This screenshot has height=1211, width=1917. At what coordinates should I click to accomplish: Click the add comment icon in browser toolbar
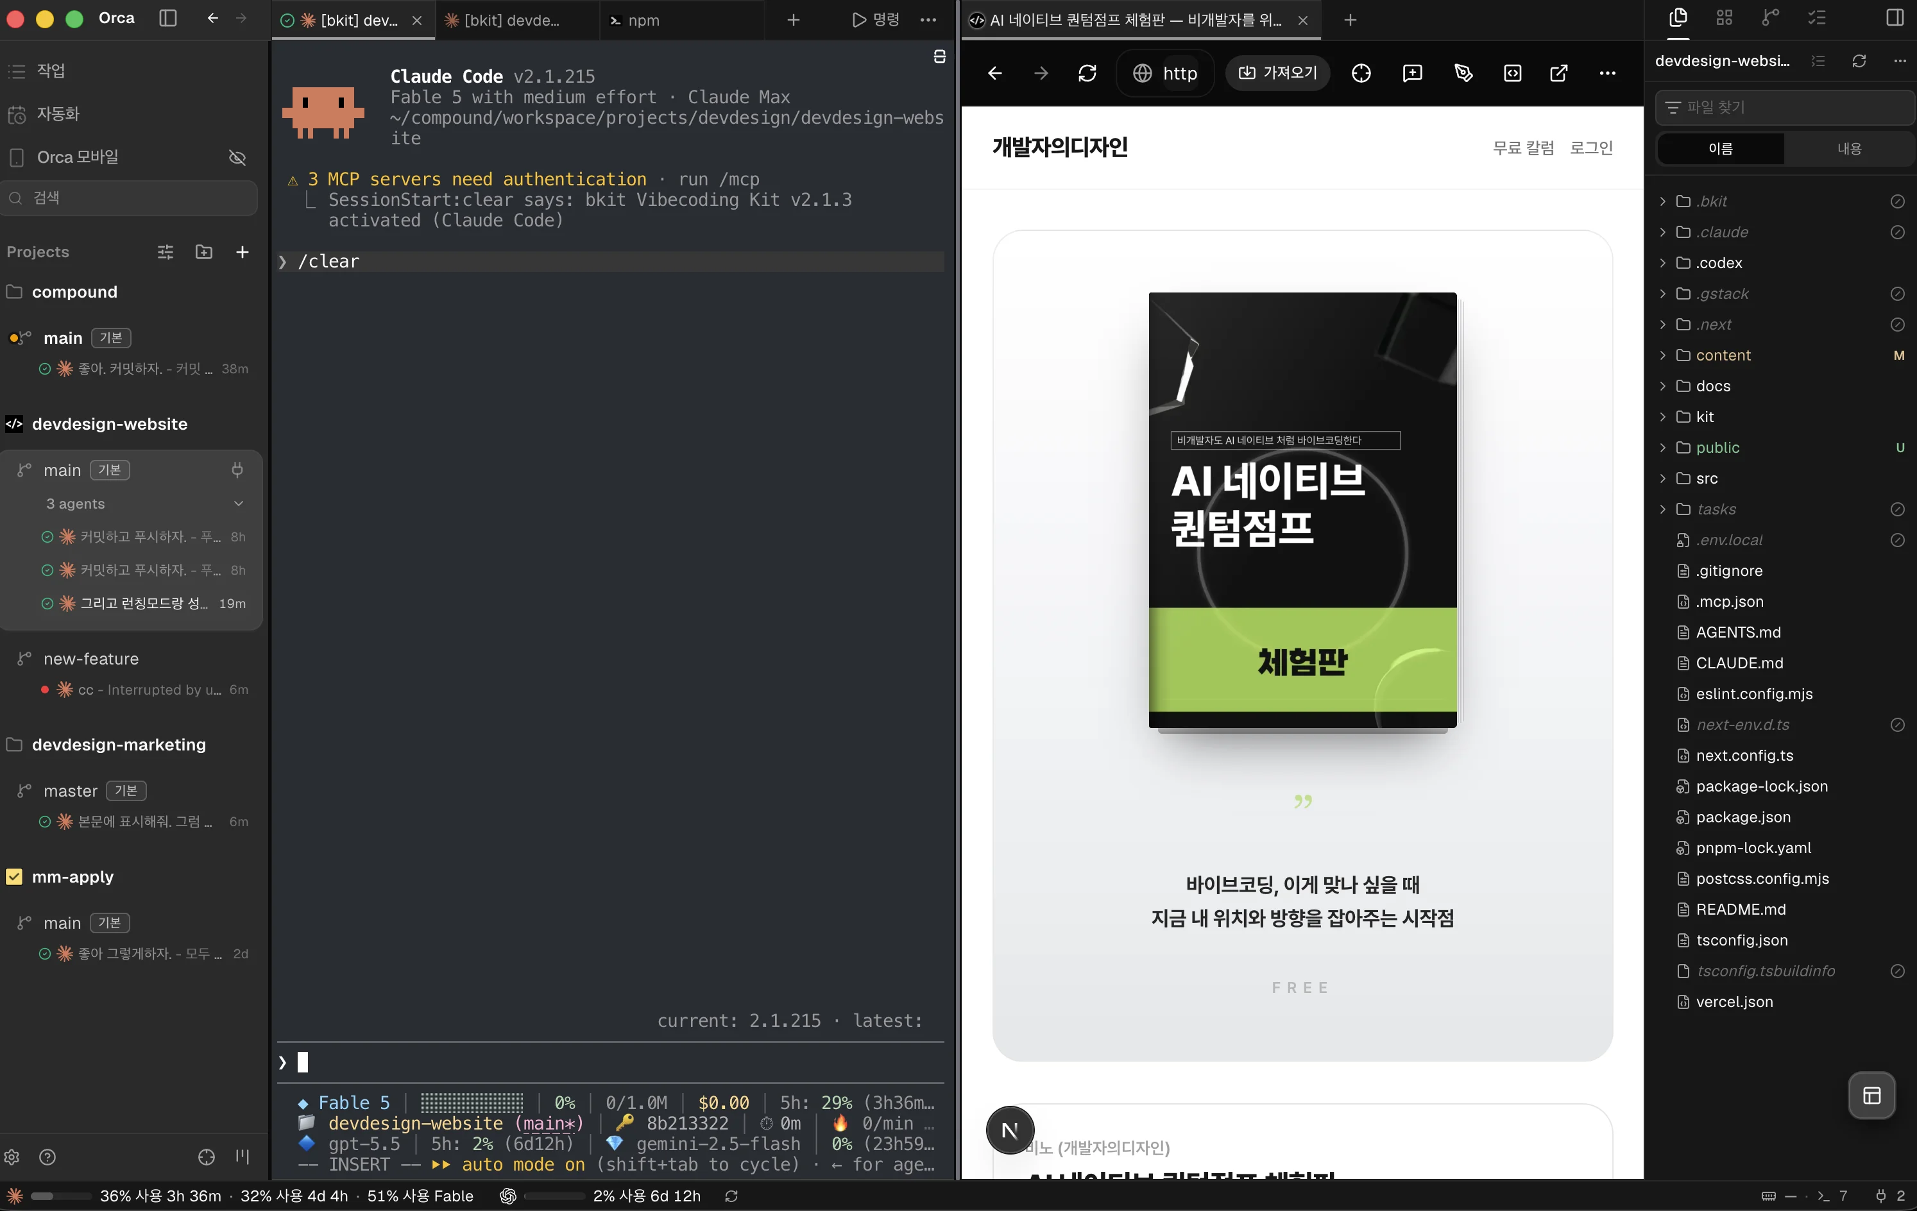[x=1412, y=73]
